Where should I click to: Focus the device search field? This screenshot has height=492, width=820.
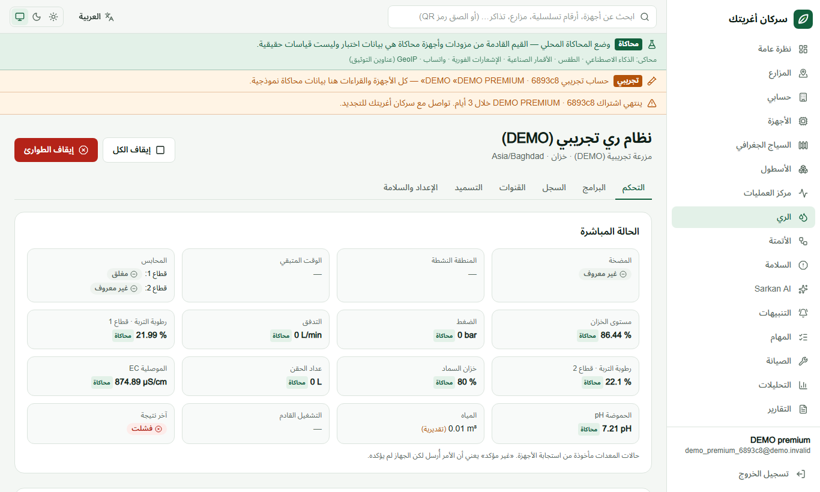click(x=522, y=17)
